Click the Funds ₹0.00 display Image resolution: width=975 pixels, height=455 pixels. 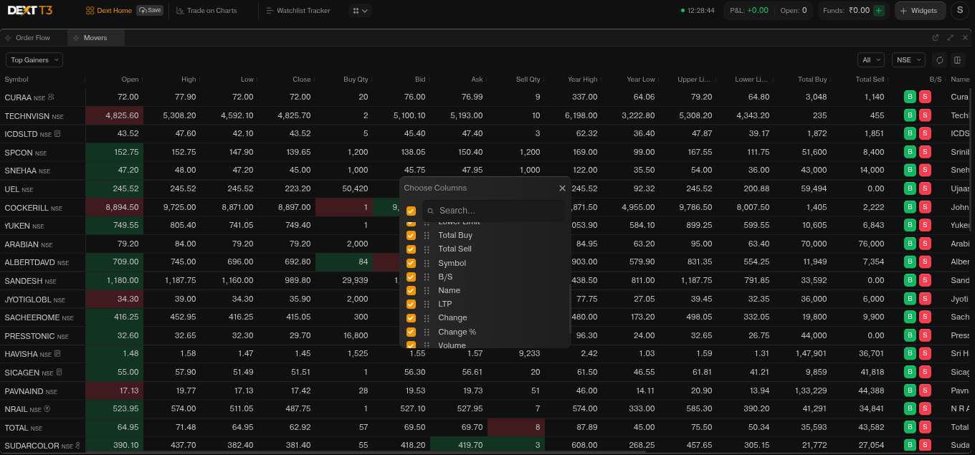(846, 11)
